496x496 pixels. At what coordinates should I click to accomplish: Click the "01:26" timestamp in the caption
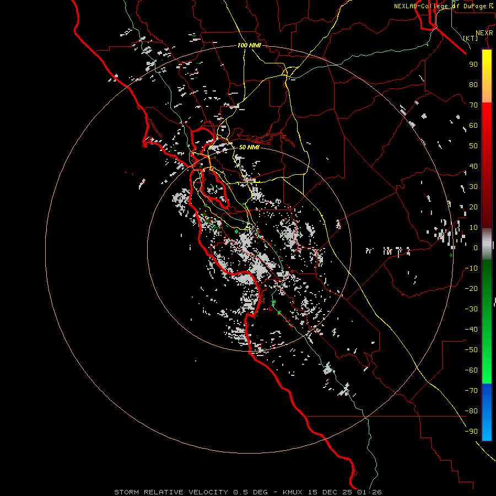tap(369, 492)
